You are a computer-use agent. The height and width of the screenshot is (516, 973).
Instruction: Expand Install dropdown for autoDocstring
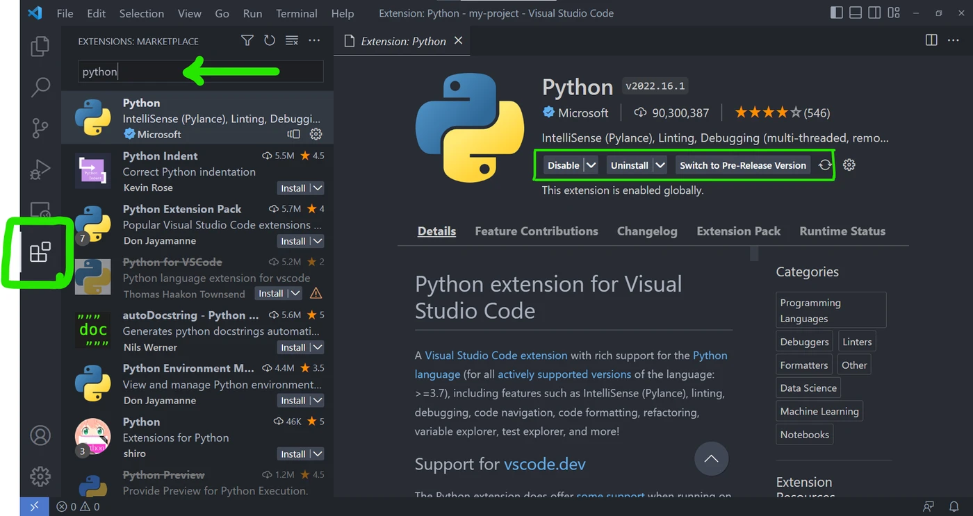point(317,347)
